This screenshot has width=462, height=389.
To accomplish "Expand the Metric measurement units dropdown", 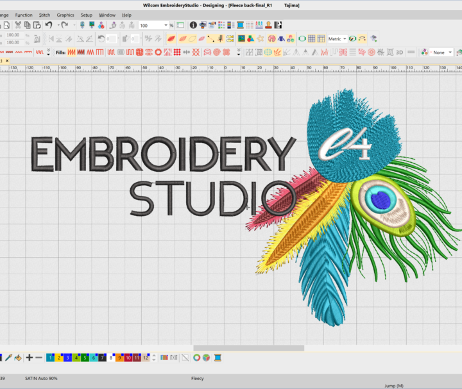I will click(345, 38).
